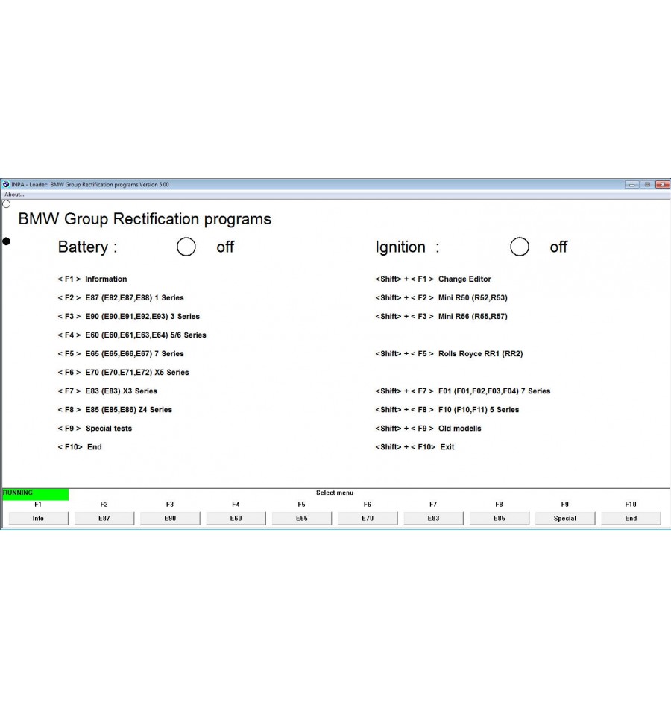The width and height of the screenshot is (671, 708).
Task: Click the "E70 (E70,E71,E72) X5 Series" line
Action: pyautogui.click(x=123, y=373)
